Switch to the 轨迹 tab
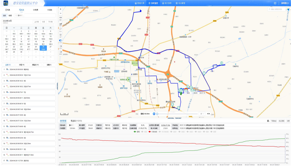291x166 pixels. [x=21, y=10]
